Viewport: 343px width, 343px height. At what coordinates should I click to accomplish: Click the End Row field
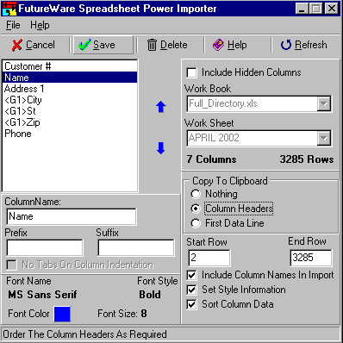tap(311, 258)
